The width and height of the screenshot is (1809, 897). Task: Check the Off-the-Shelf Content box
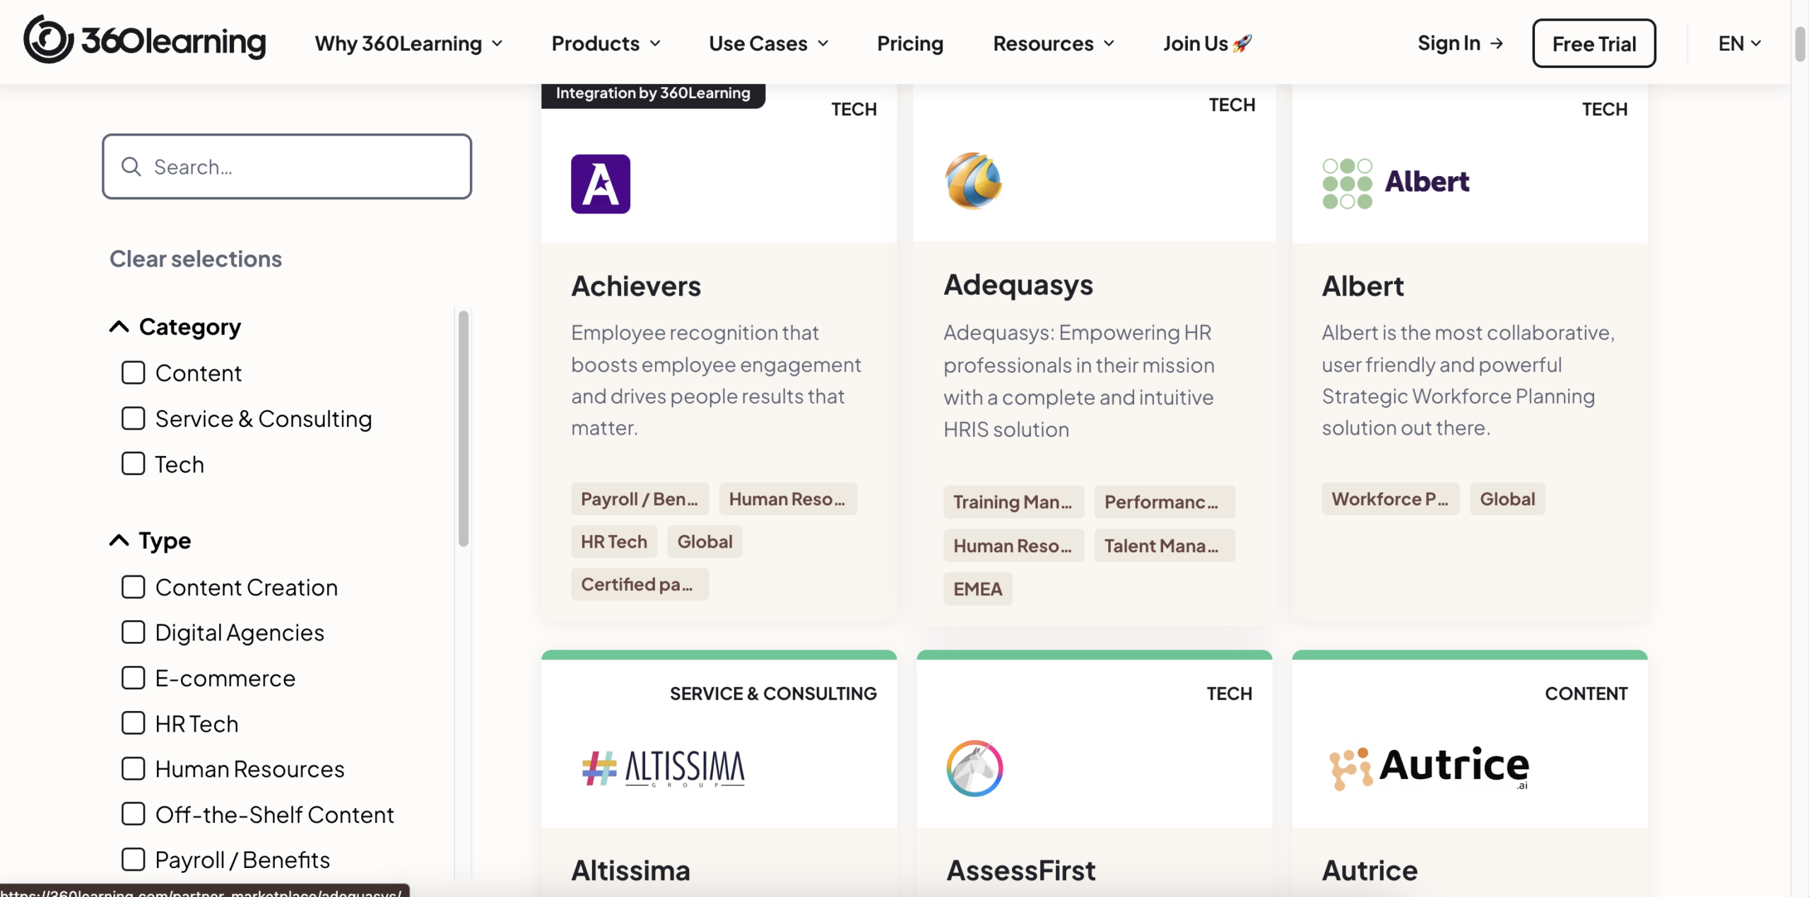click(x=133, y=814)
